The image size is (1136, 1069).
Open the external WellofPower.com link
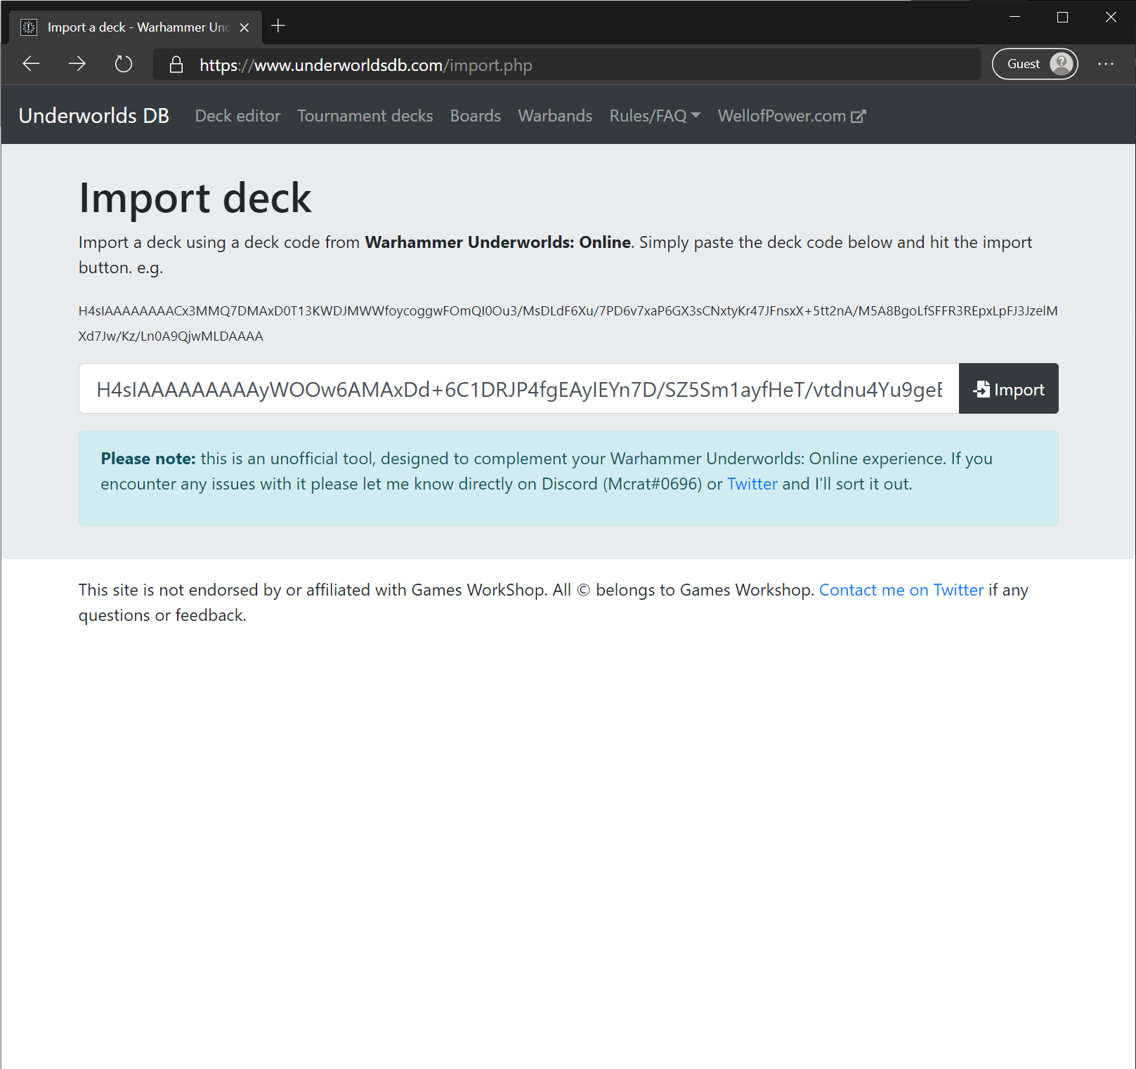pyautogui.click(x=792, y=116)
